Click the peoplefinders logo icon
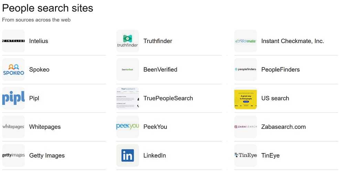 (x=246, y=69)
